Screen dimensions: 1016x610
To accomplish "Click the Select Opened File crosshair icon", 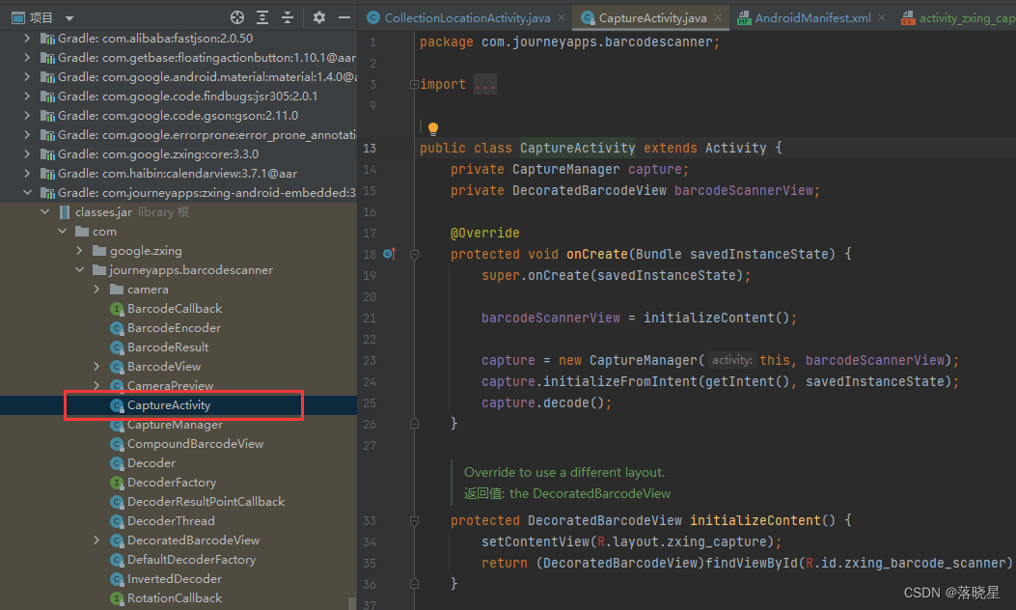I will pyautogui.click(x=236, y=16).
